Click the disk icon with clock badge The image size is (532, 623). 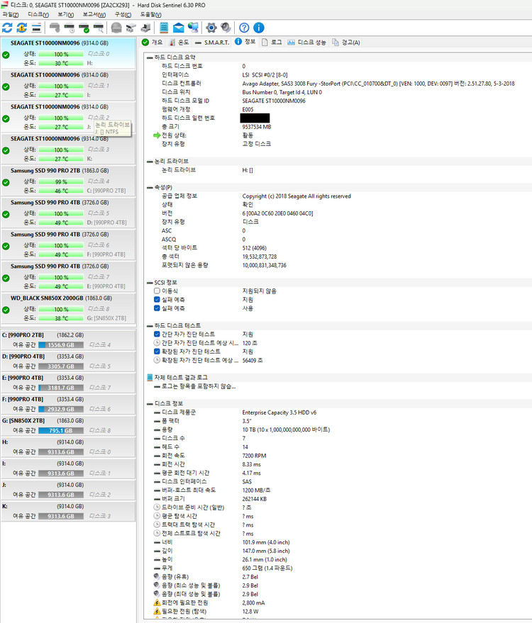pyautogui.click(x=70, y=28)
